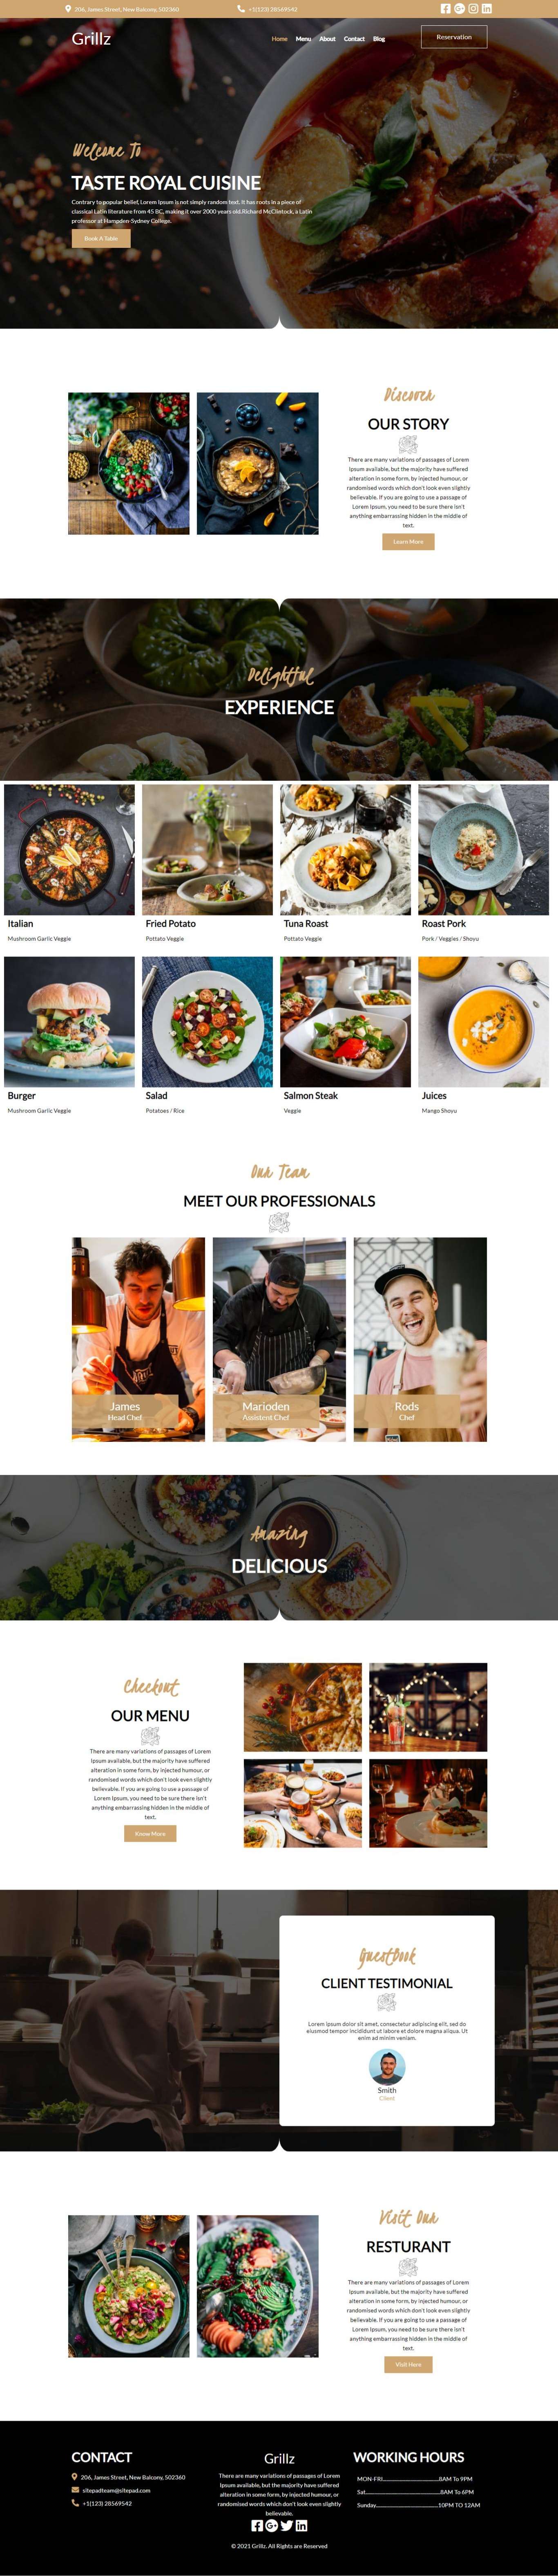The width and height of the screenshot is (558, 2576).
Task: Click the footer Google Plus icon
Action: (272, 2525)
